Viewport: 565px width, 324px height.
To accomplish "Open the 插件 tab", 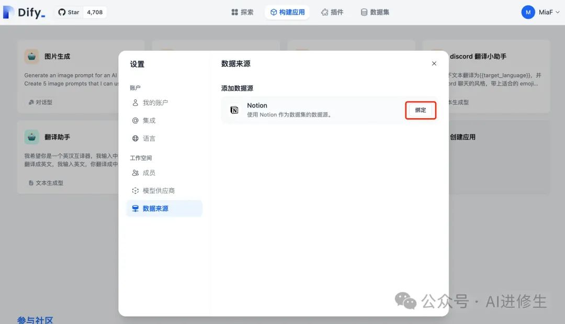I will [x=332, y=12].
